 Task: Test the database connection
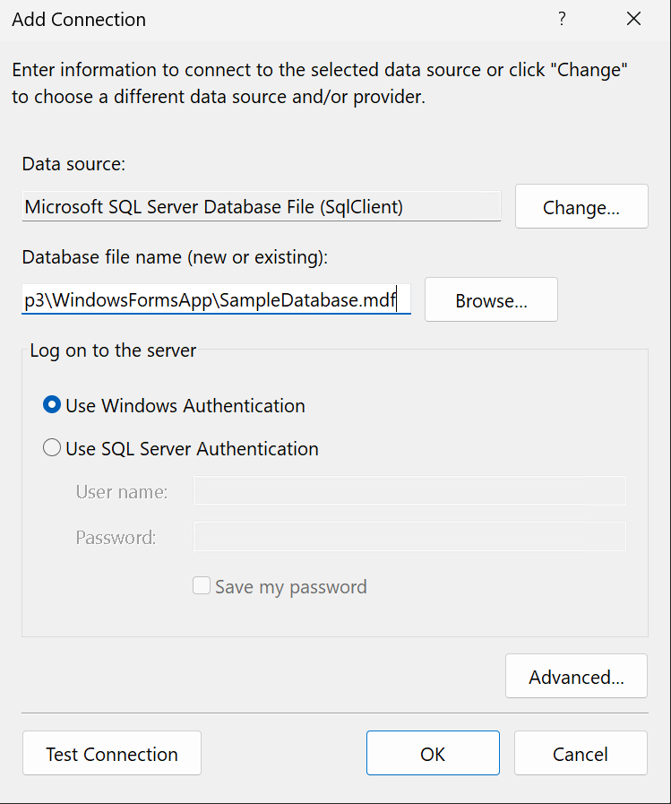pyautogui.click(x=111, y=753)
